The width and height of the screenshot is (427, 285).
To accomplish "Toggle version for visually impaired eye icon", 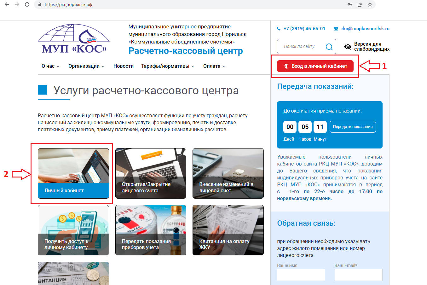I will coord(348,47).
